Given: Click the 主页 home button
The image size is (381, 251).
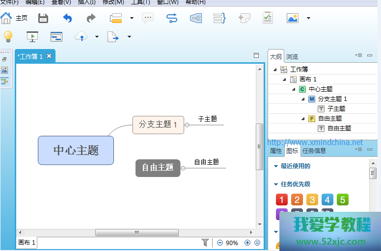Looking at the screenshot, I should click(x=14, y=19).
